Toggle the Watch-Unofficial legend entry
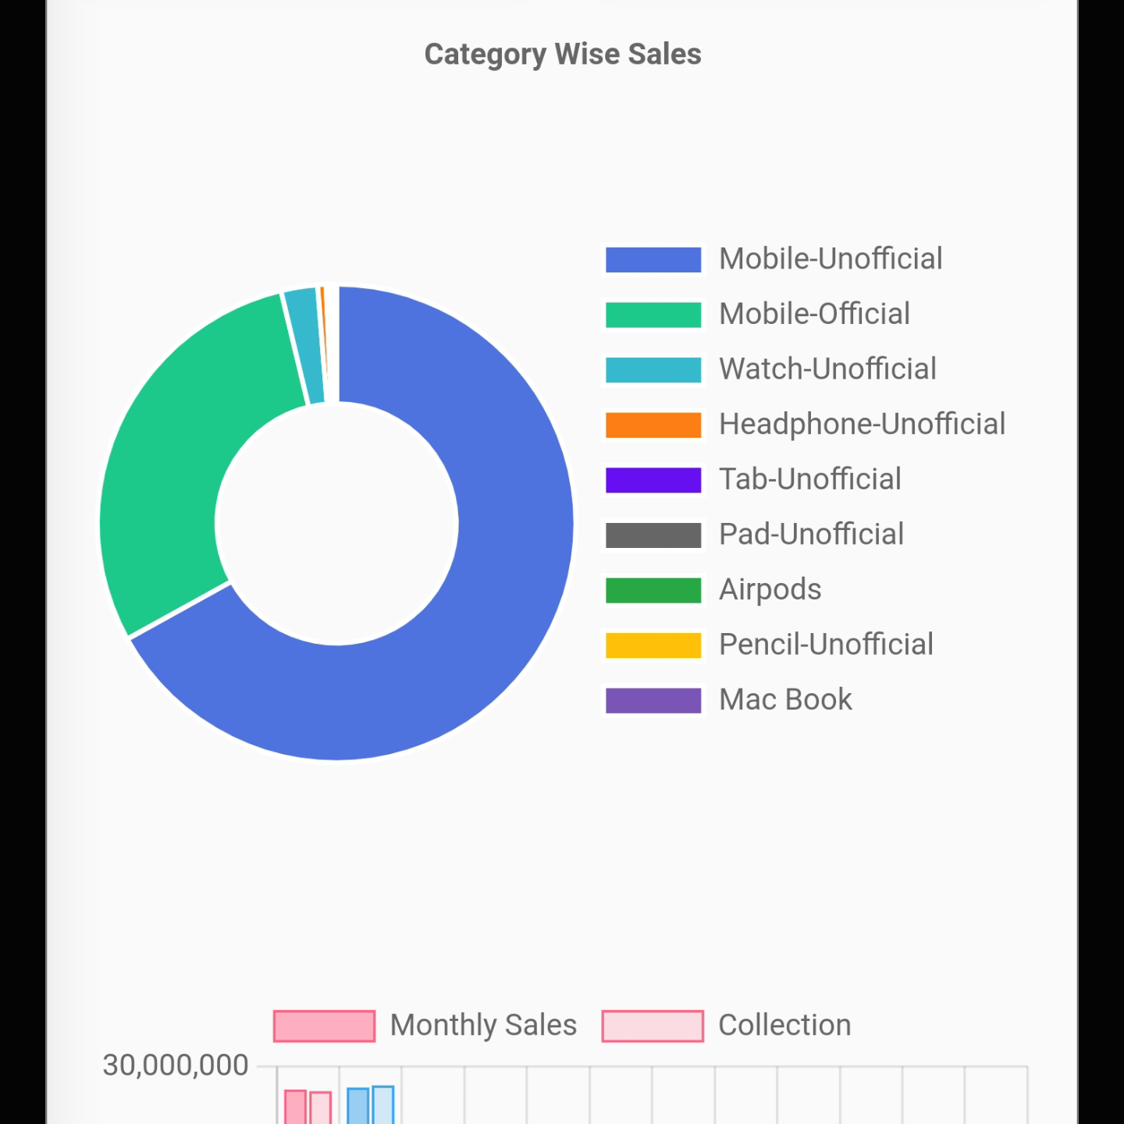The width and height of the screenshot is (1124, 1124). (x=827, y=369)
